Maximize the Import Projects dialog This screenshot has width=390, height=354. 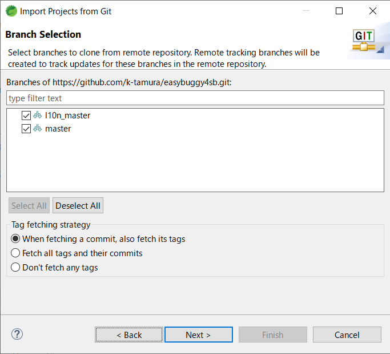pyautogui.click(x=339, y=11)
